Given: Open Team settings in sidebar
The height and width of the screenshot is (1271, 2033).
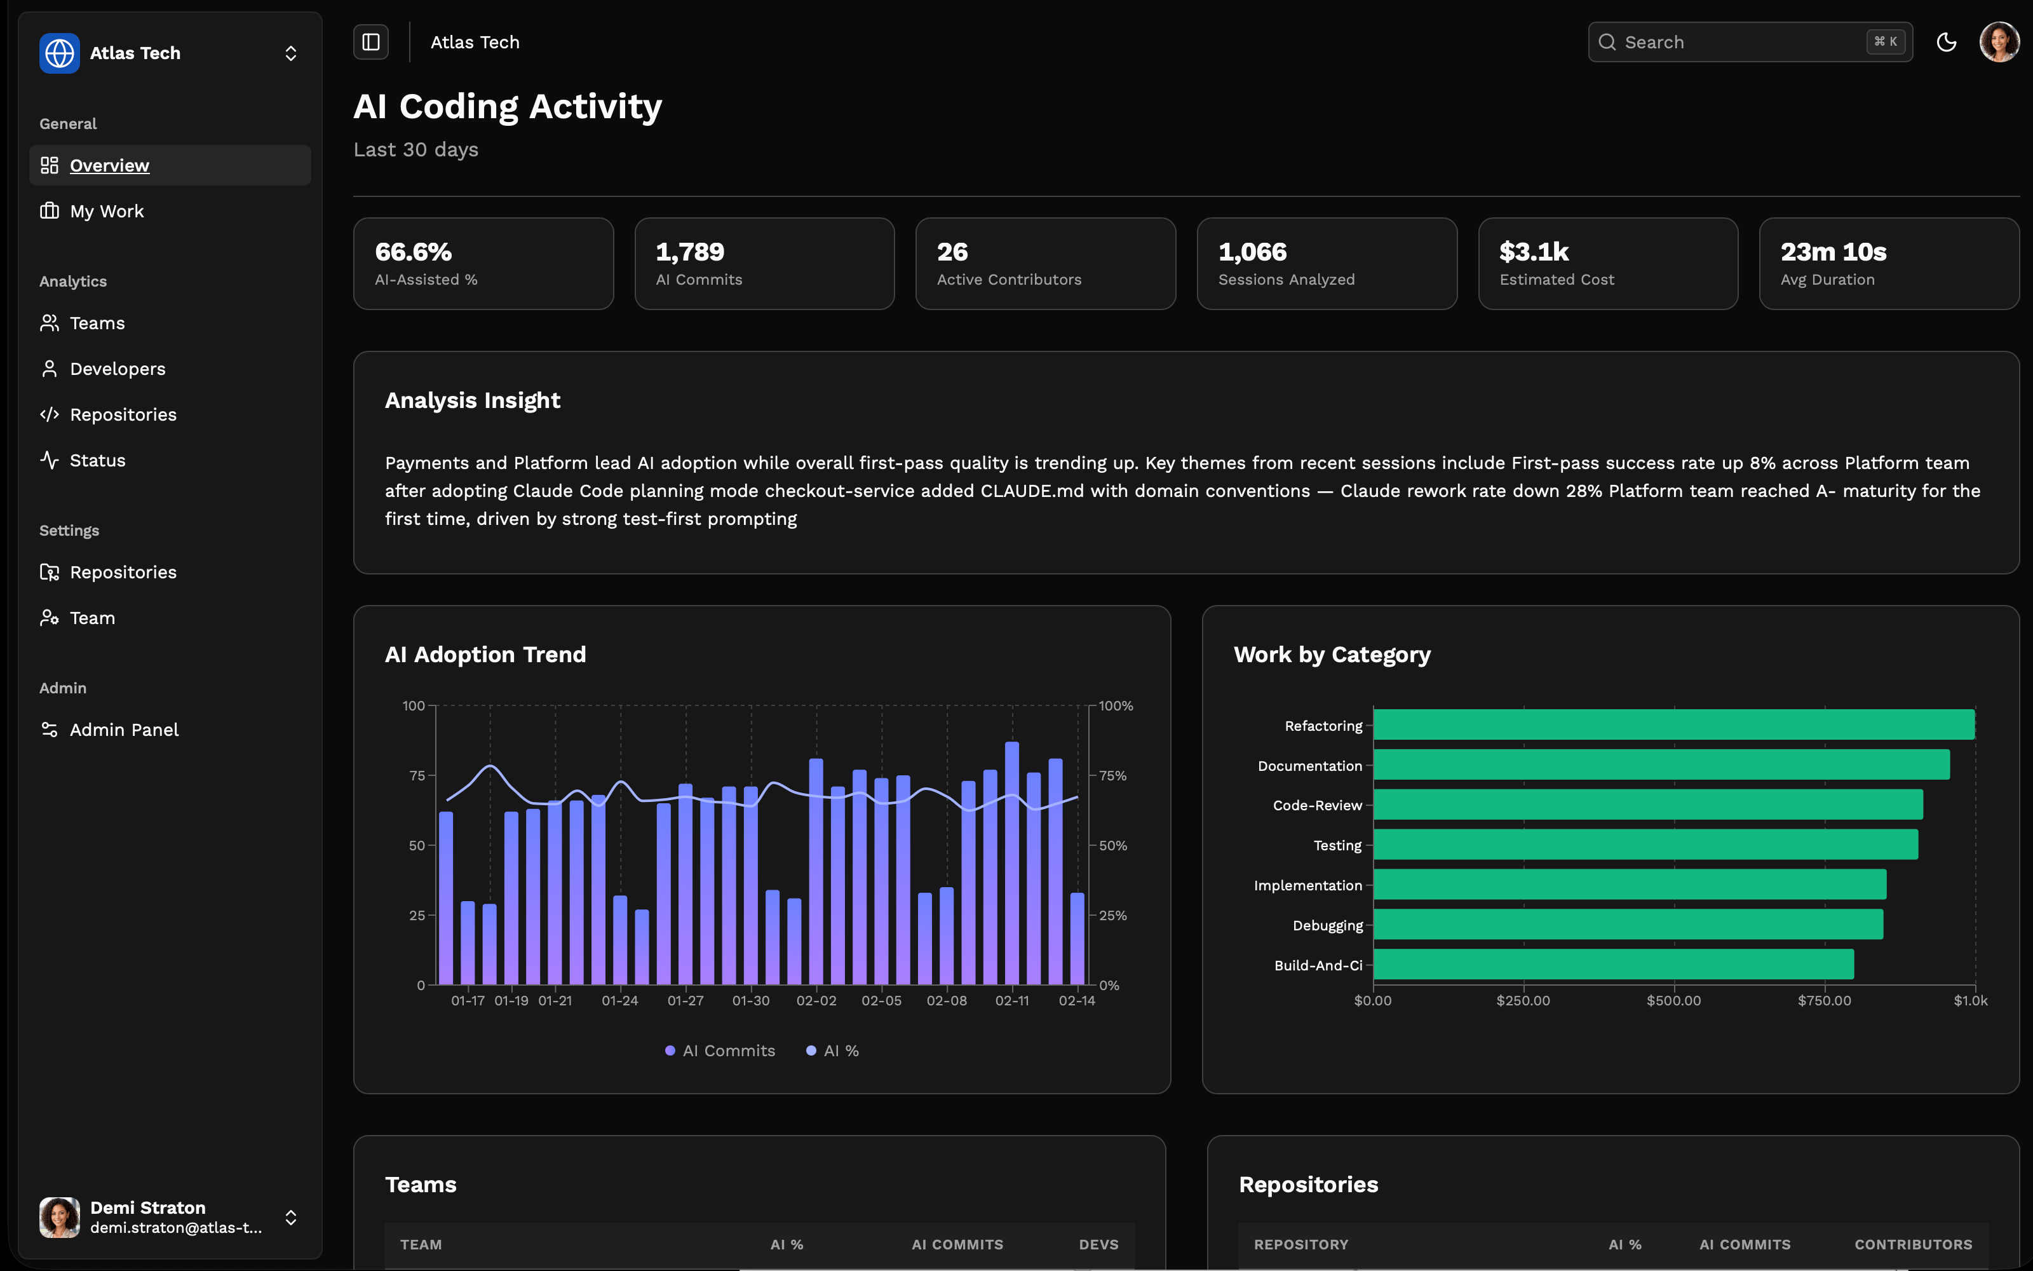Looking at the screenshot, I should (91, 618).
